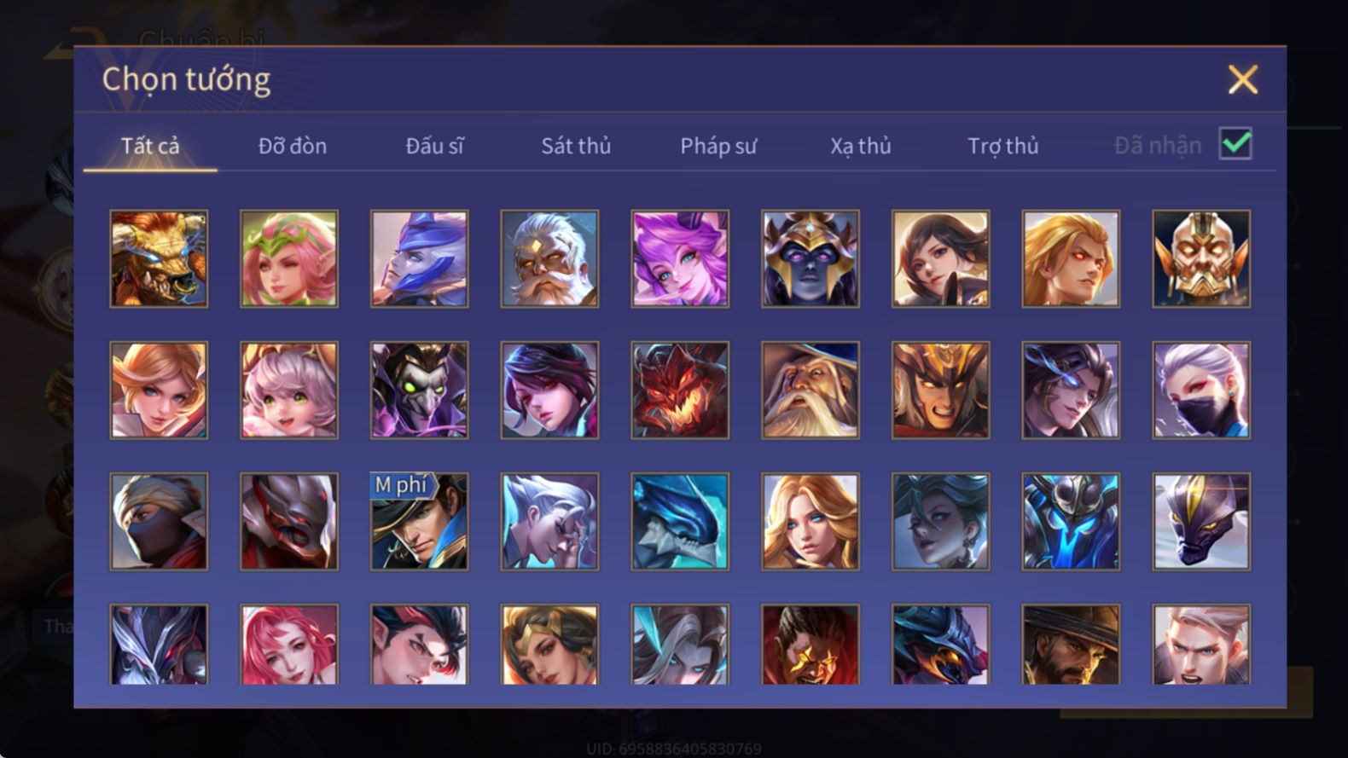1348x758 pixels.
Task: Close the 'Chọn tướng' dialog
Action: pyautogui.click(x=1242, y=79)
